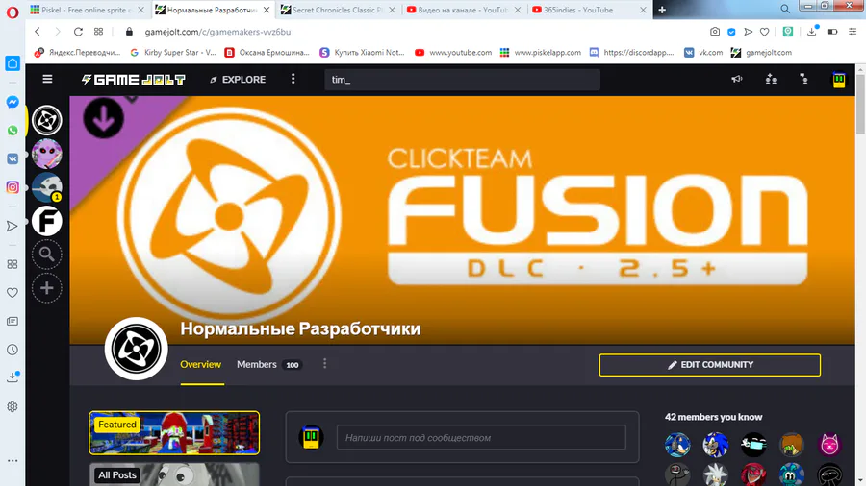Click the discover communities magnifier icon
The height and width of the screenshot is (486, 866).
tap(47, 255)
